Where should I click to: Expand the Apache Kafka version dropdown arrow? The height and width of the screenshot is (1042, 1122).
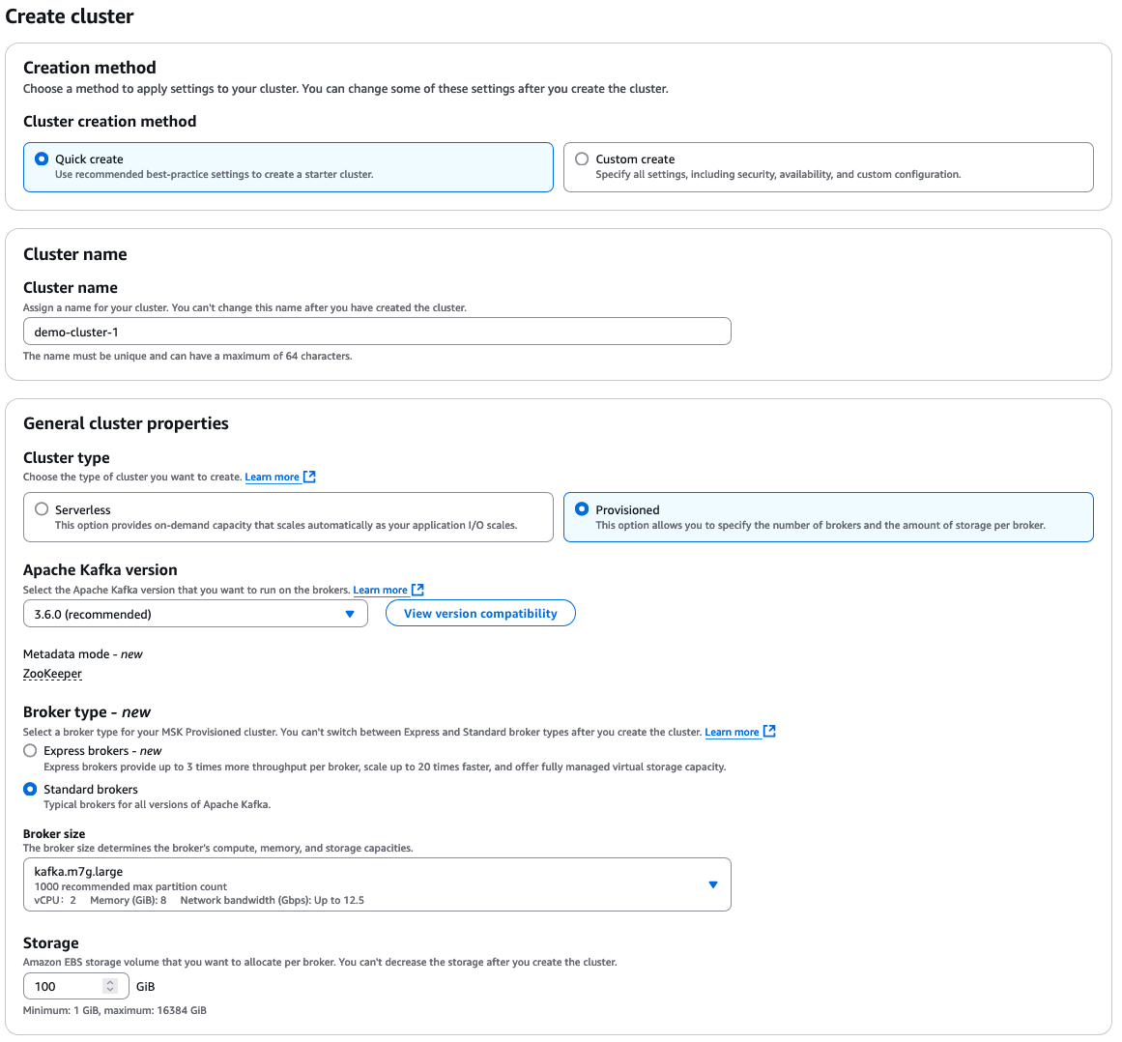pyautogui.click(x=350, y=614)
